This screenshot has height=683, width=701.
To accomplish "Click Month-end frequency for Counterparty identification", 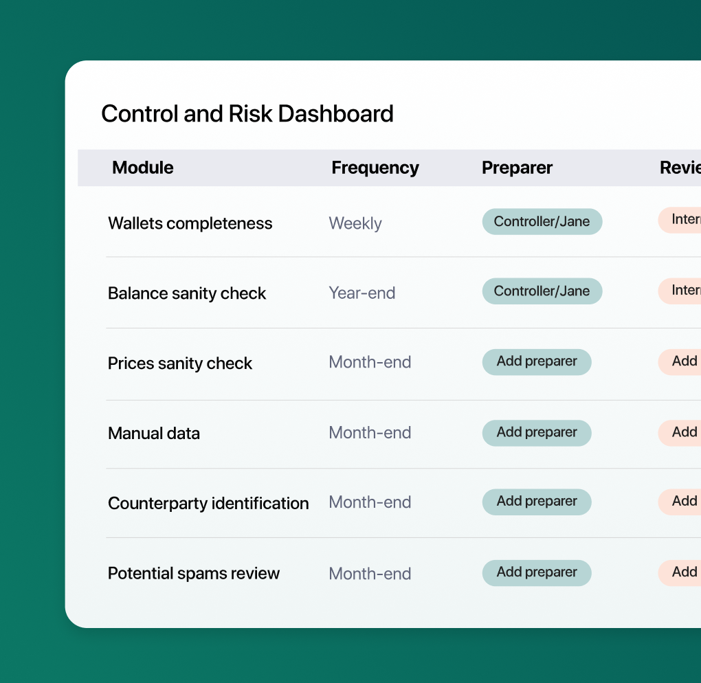I will [x=370, y=502].
